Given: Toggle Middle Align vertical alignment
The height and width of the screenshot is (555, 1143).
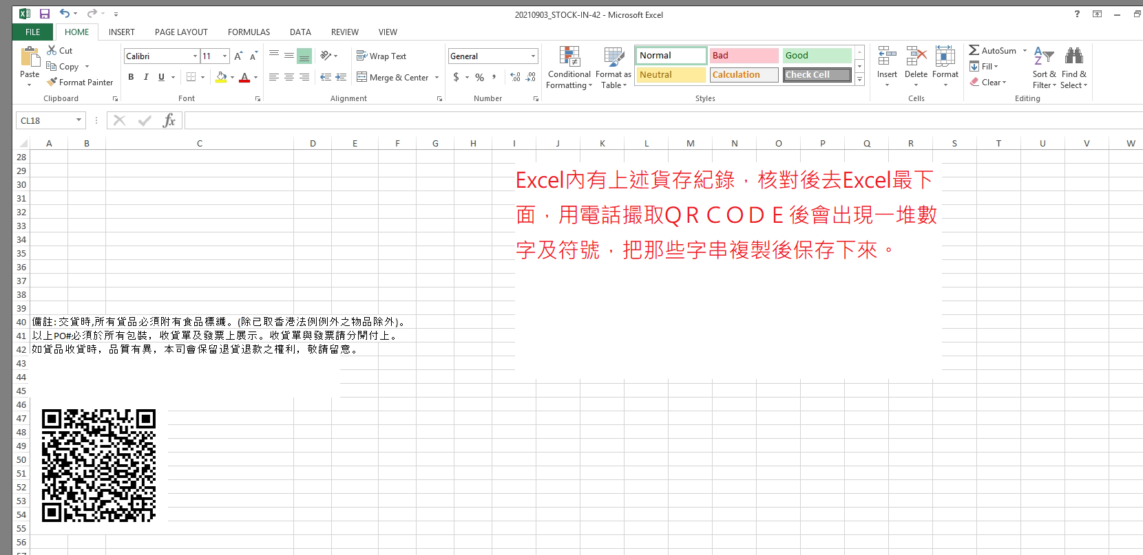Looking at the screenshot, I should (x=289, y=56).
